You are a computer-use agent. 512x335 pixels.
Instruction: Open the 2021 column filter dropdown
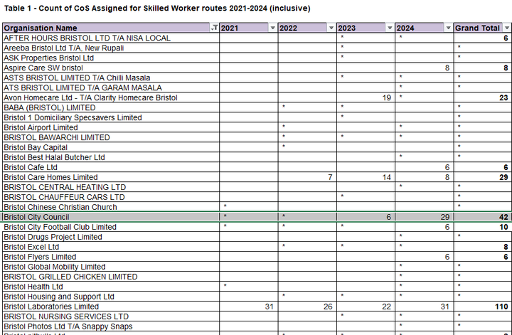click(x=272, y=28)
